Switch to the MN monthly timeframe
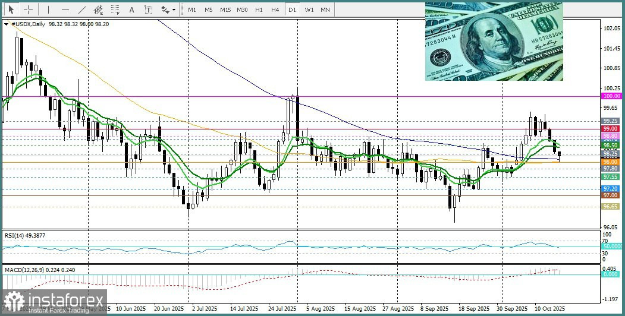This screenshot has height=316, width=625. (x=325, y=10)
